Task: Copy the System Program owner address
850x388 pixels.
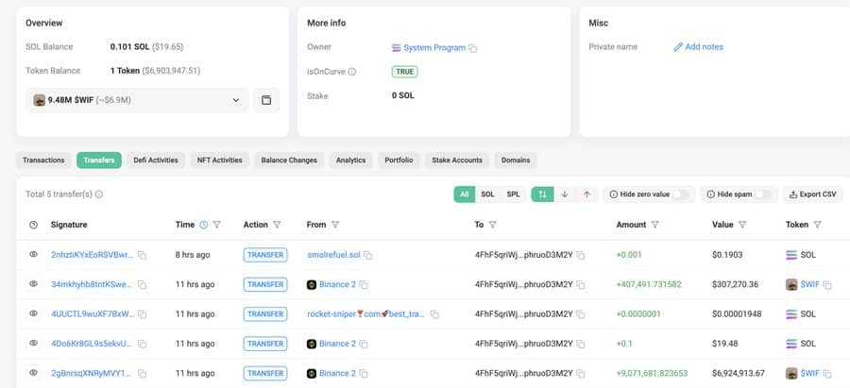Action: [473, 48]
